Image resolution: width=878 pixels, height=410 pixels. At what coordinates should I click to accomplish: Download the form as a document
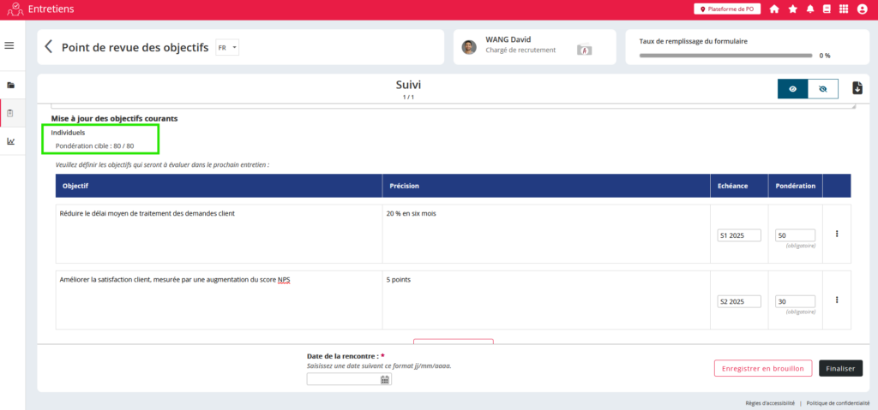coord(857,88)
